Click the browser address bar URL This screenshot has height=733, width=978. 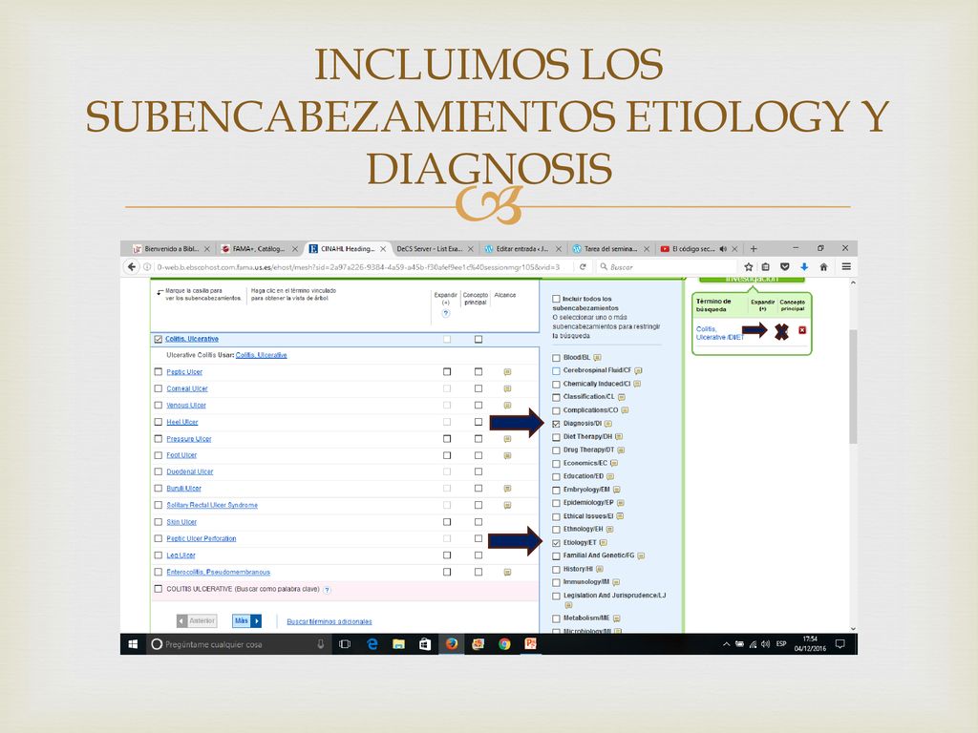[x=359, y=267]
